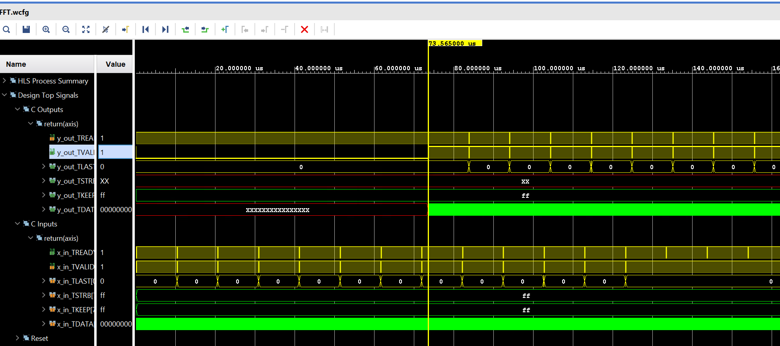Expand the y_out_TSTRB bus signal
The height and width of the screenshot is (346, 780).
[44, 181]
